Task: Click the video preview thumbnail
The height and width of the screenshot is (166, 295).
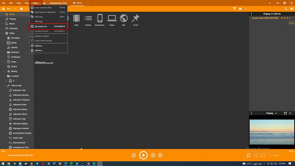Action: click(272, 132)
